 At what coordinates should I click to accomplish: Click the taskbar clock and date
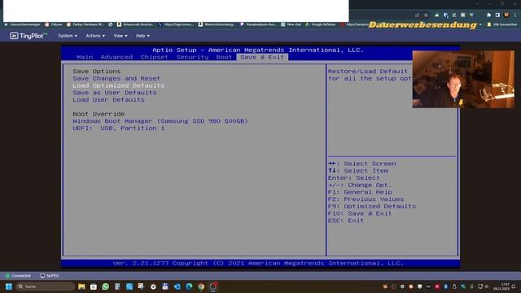[x=501, y=286]
